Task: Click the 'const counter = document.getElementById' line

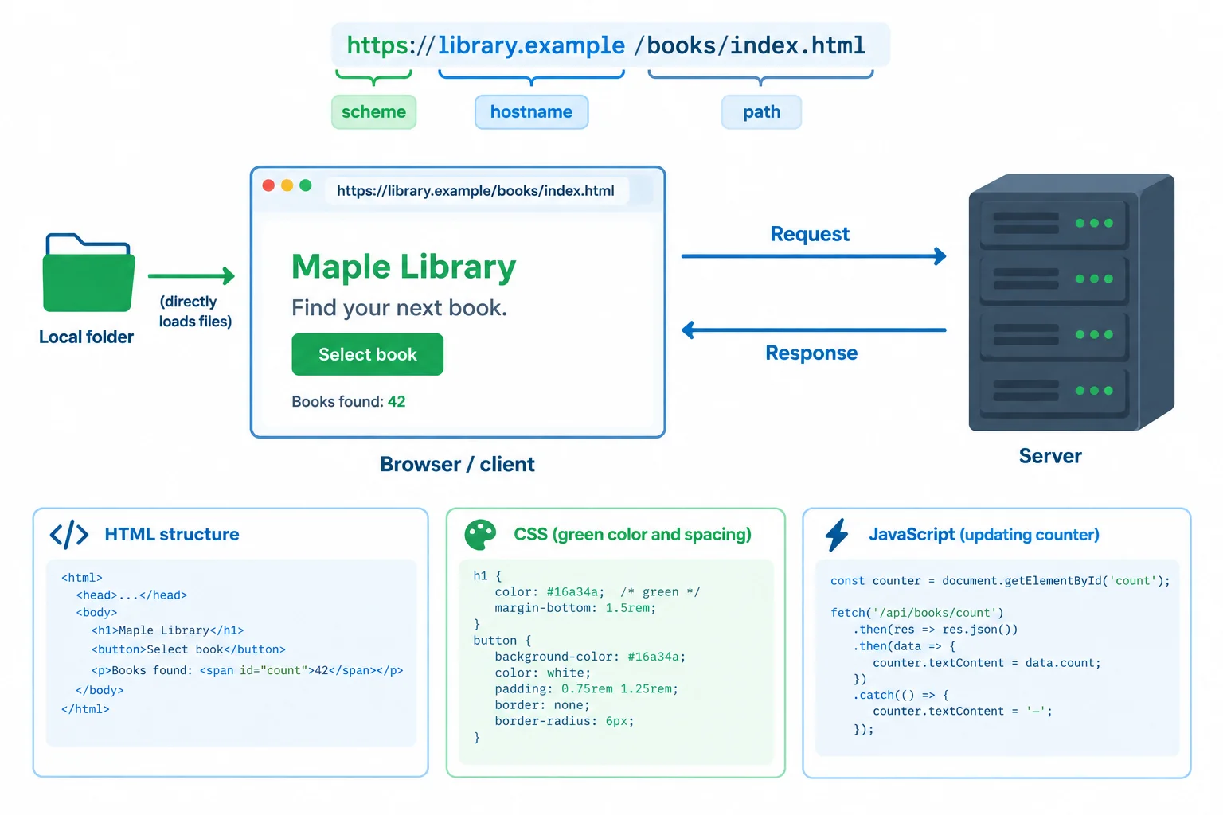Action: 1000,581
